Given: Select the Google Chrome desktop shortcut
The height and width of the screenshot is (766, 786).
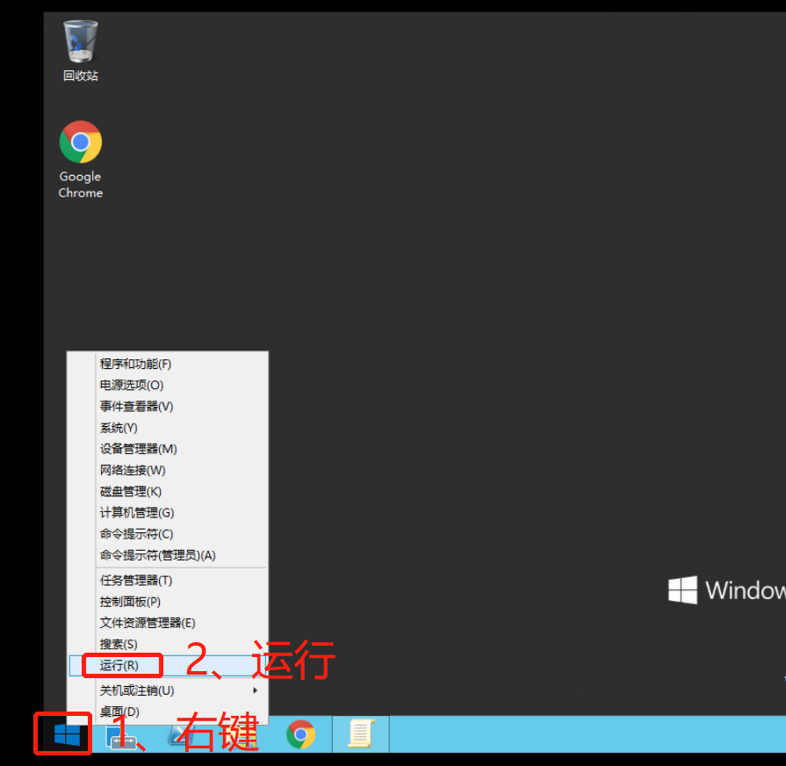Looking at the screenshot, I should click(x=81, y=159).
